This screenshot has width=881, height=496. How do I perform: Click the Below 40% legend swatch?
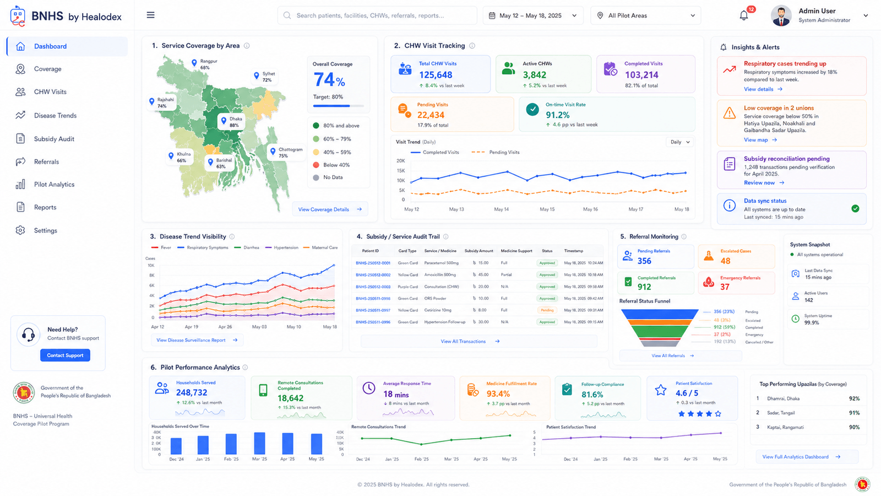pos(316,165)
